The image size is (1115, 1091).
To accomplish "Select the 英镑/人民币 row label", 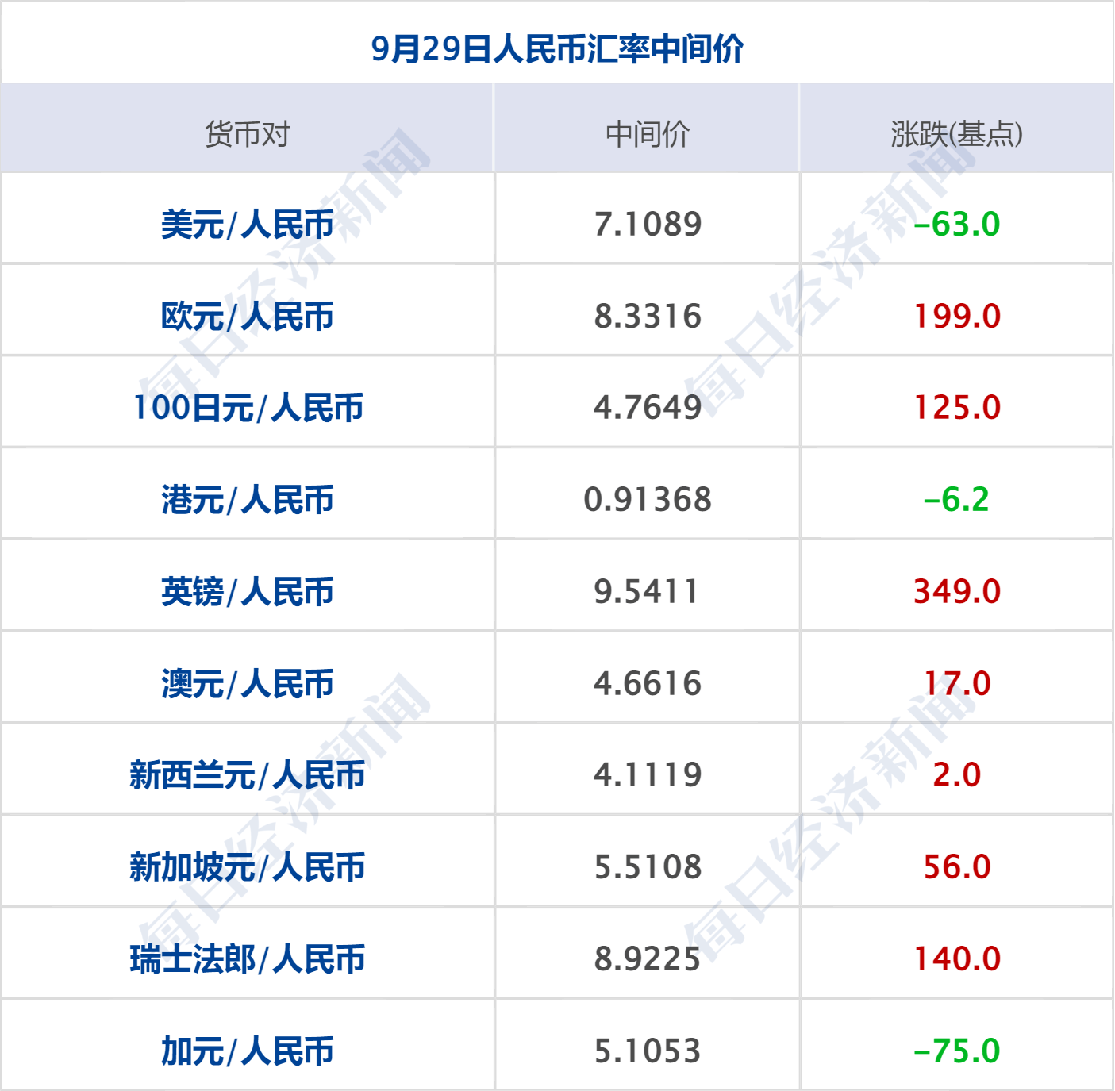I will tap(248, 591).
